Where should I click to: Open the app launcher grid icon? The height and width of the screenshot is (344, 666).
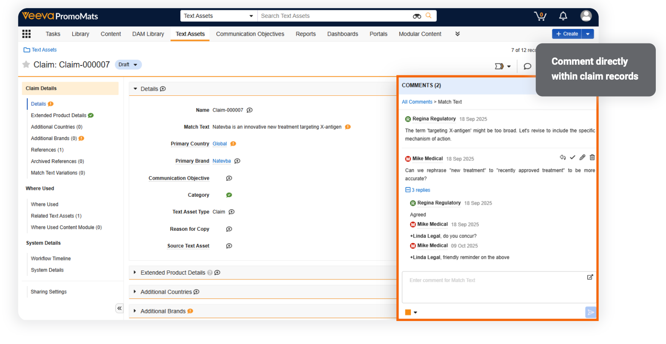coord(26,34)
